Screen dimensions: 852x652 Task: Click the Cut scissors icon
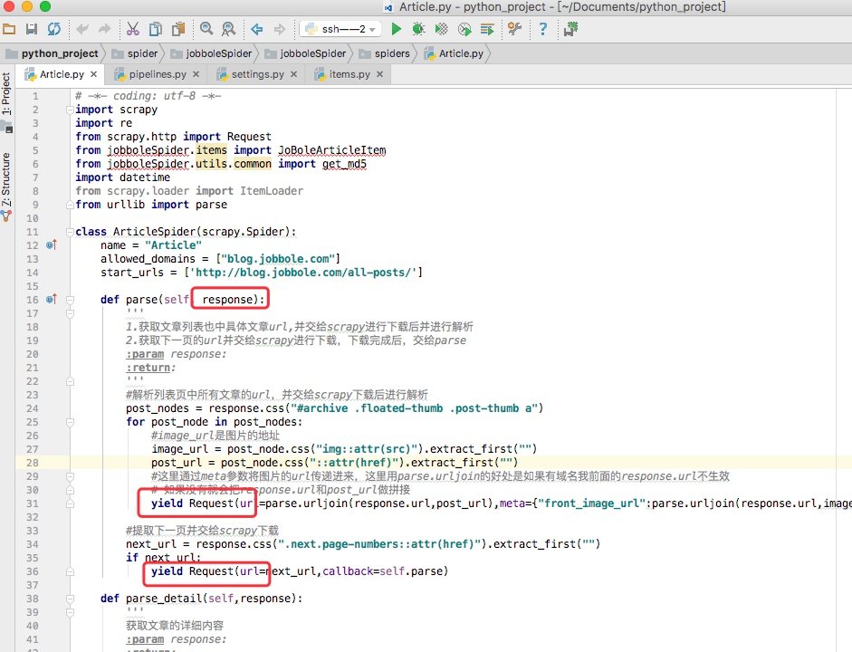[x=132, y=29]
